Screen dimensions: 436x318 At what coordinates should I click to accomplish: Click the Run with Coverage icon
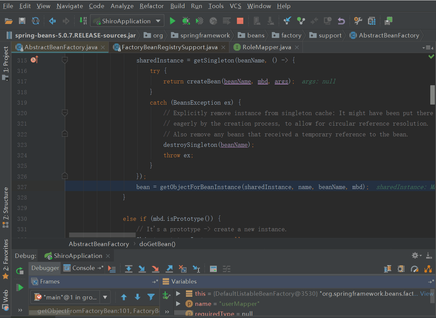coord(199,21)
